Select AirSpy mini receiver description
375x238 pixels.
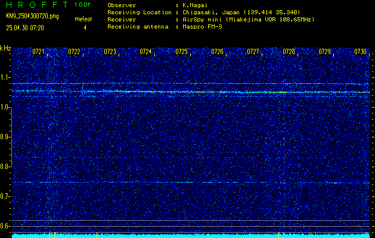tap(247, 20)
